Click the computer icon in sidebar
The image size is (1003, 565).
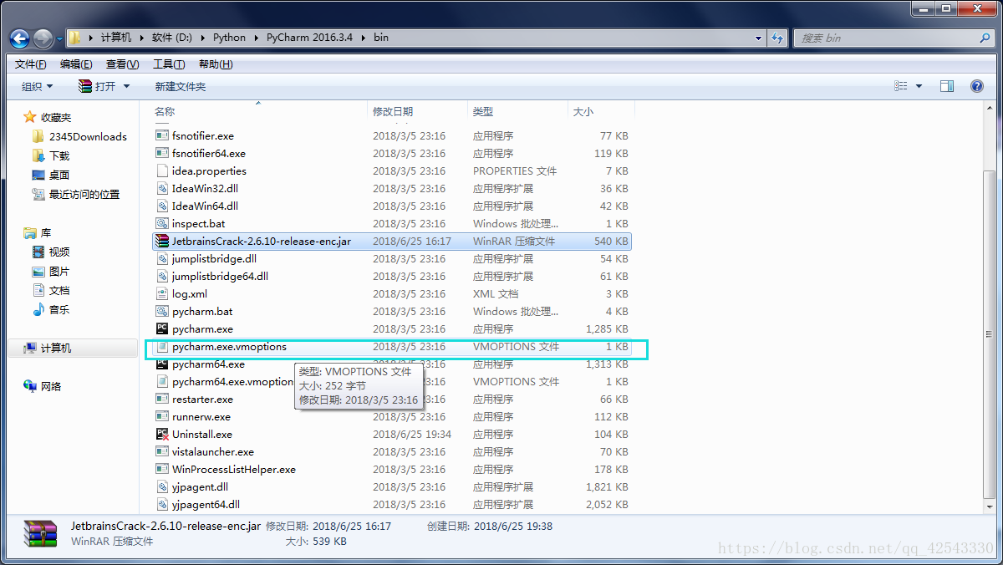coord(30,348)
